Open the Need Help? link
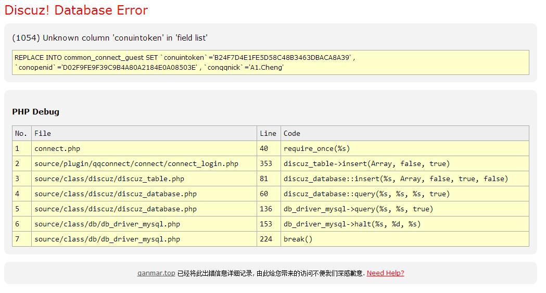Viewport: 546px width, 293px height. [385, 273]
